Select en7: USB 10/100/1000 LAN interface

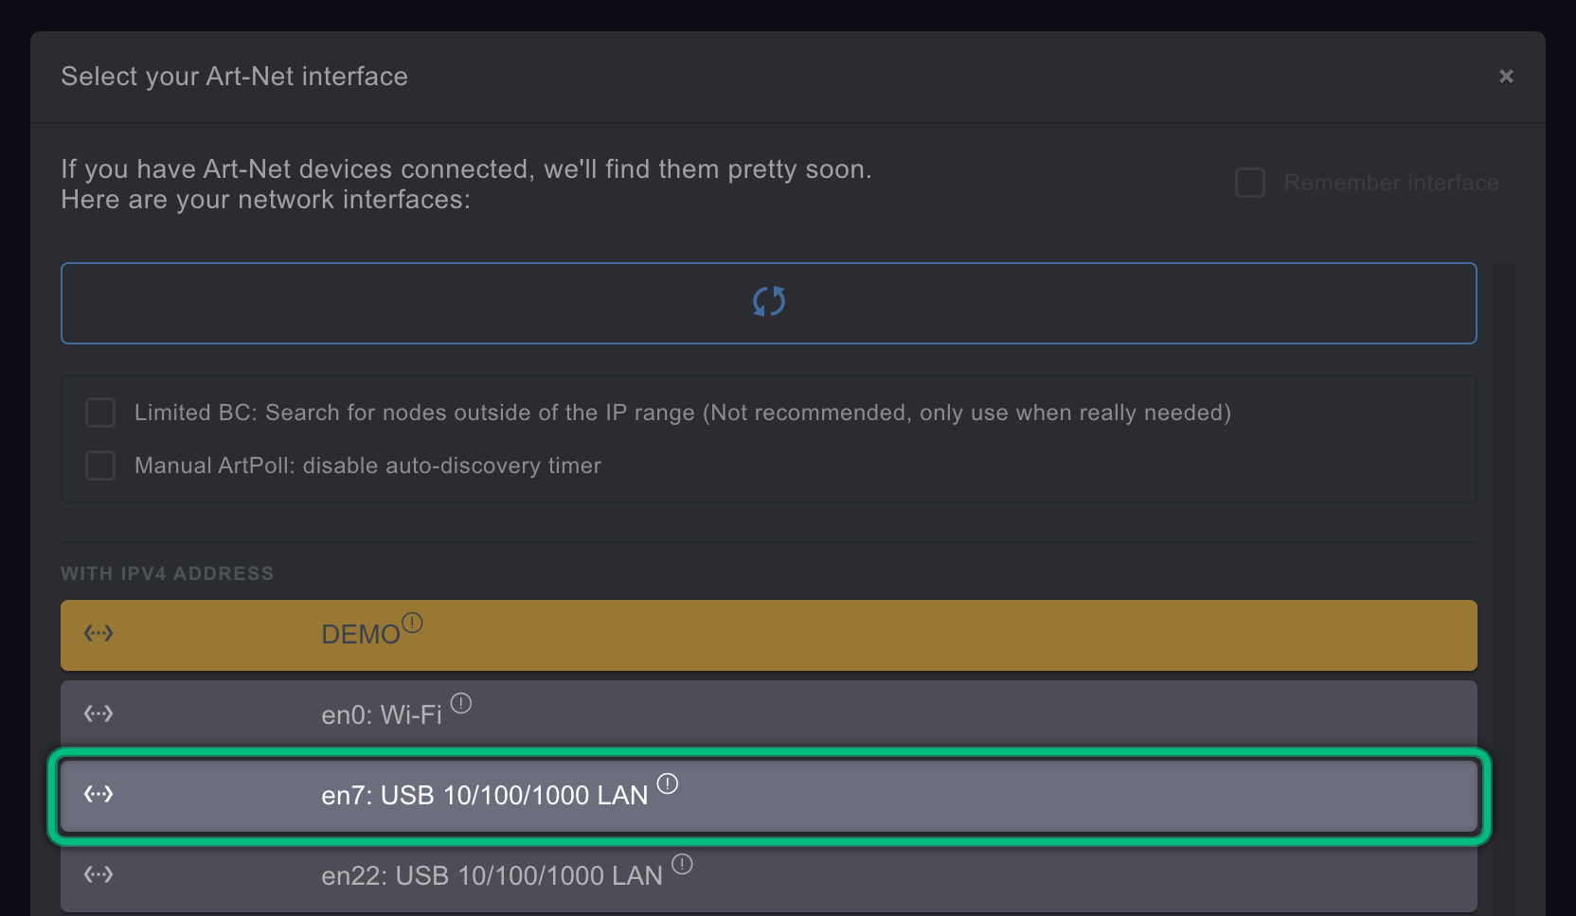point(769,796)
